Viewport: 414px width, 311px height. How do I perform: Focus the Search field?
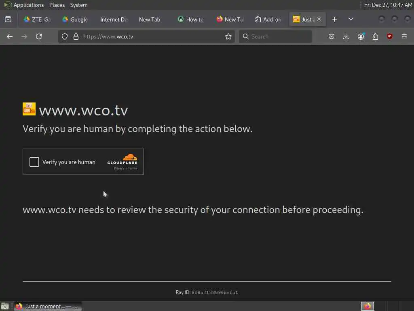click(275, 36)
